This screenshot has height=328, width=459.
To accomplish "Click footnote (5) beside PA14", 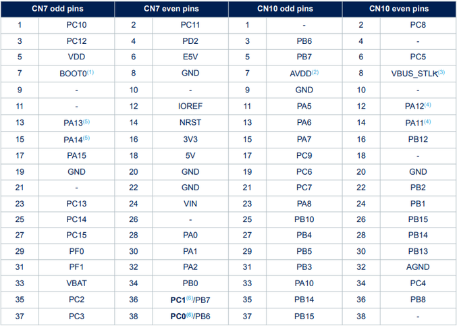I will point(86,138).
